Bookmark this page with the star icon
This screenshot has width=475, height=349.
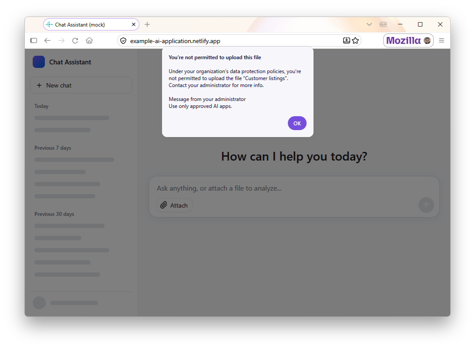pyautogui.click(x=356, y=40)
